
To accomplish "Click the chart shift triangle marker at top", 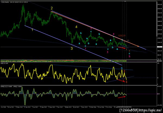I will click(x=125, y=1).
